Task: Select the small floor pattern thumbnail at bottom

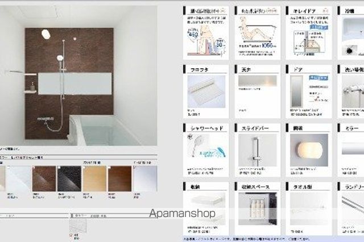Action: [78, 226]
